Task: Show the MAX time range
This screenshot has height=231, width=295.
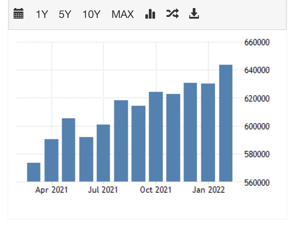Action: pos(123,14)
